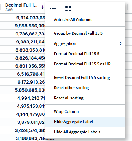Viewport: 132px width, 141px height.
Task: Toggle the descending sort arrow on Decimal Full column
Action: click(42, 7)
